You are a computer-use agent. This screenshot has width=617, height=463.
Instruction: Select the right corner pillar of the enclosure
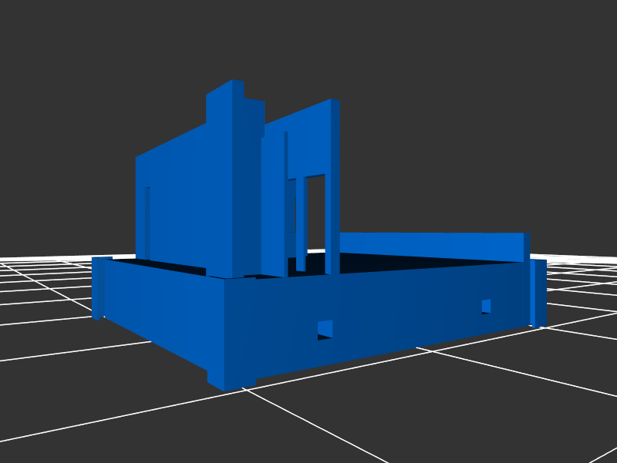[x=538, y=293]
